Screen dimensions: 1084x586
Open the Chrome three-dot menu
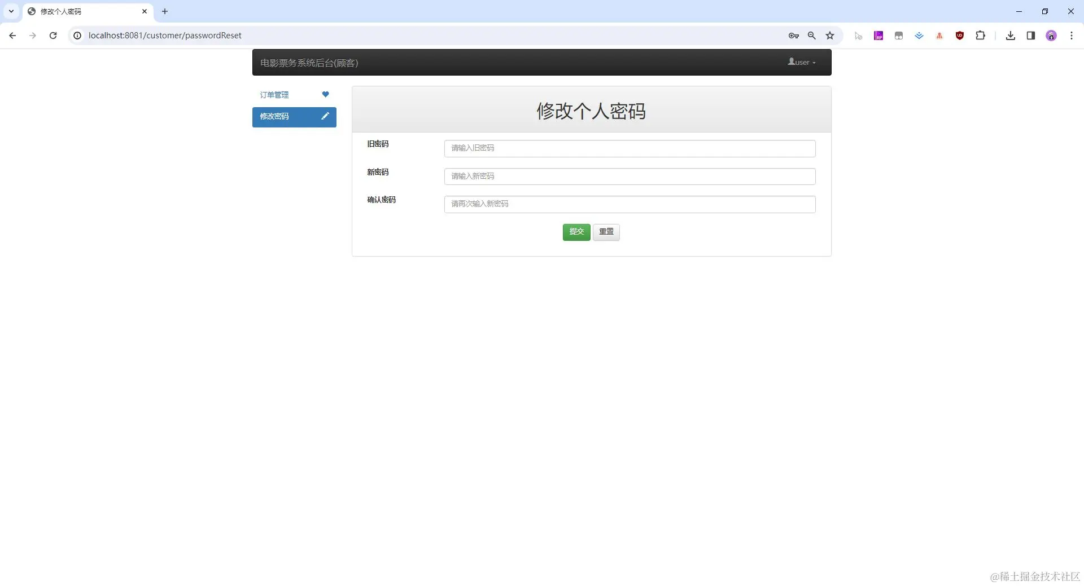(1072, 36)
